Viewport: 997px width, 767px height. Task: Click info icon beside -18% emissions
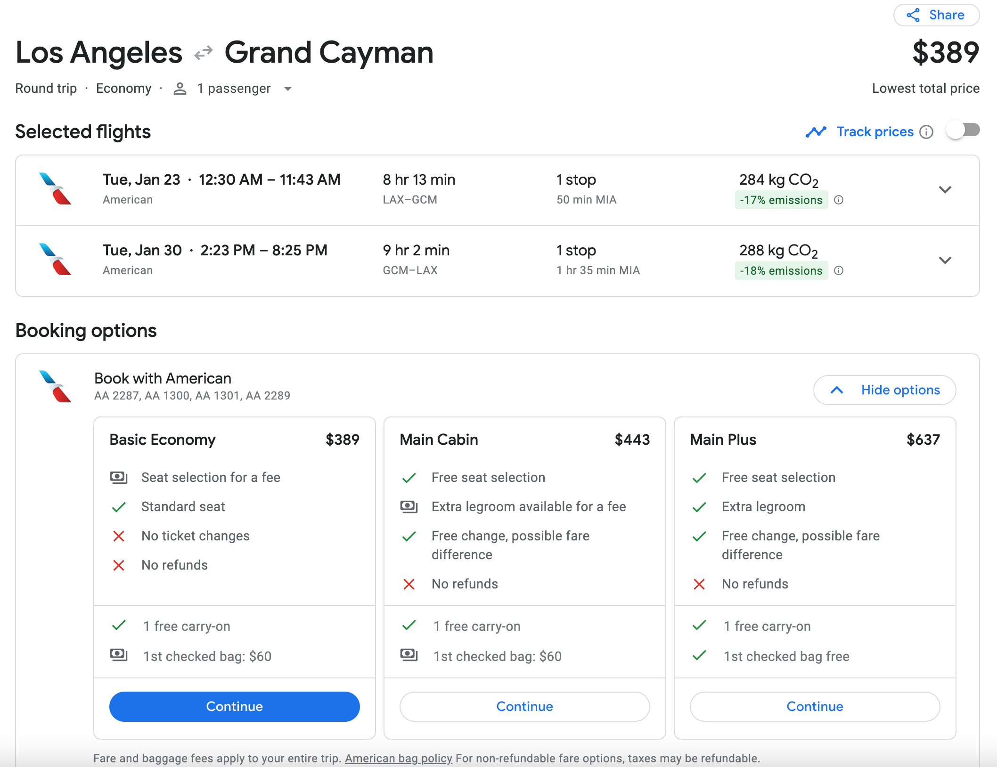coord(839,270)
